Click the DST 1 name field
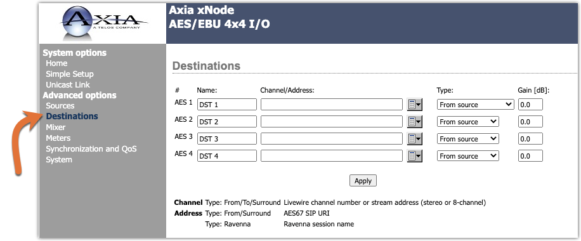This screenshot has height=241, width=581. (x=227, y=105)
